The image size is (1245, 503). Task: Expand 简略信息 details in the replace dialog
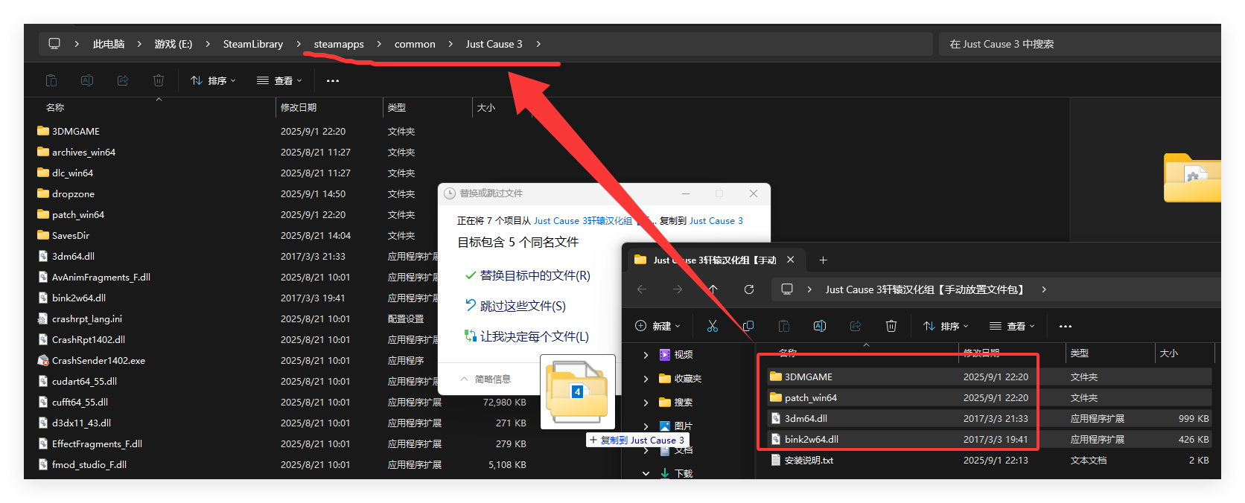pyautogui.click(x=485, y=379)
